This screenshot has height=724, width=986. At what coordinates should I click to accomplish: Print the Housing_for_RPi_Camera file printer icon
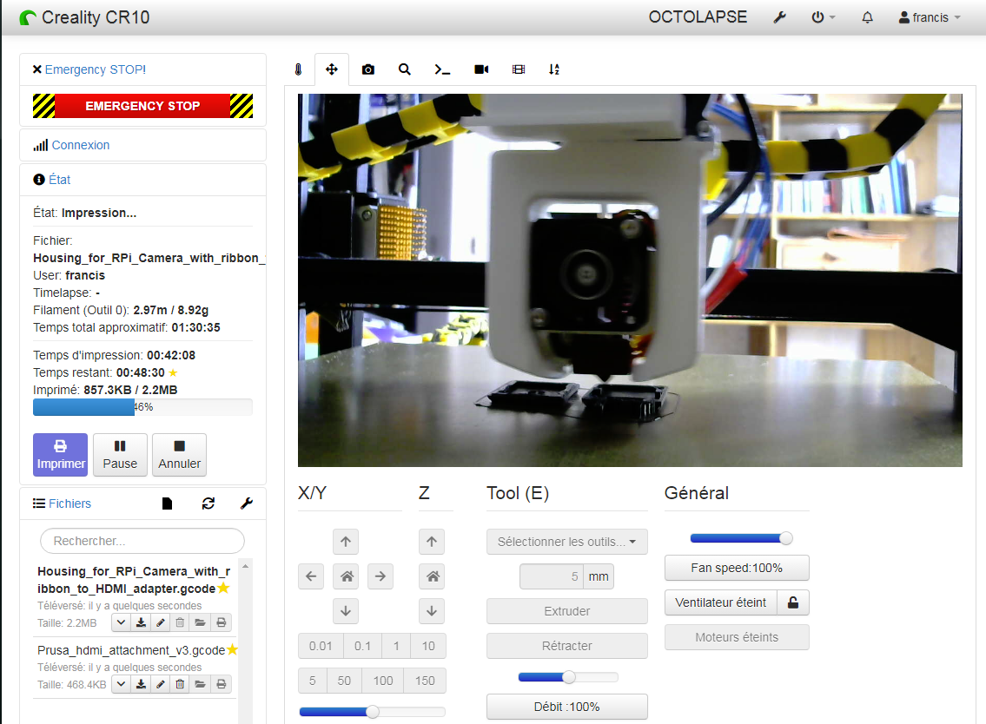pos(222,622)
